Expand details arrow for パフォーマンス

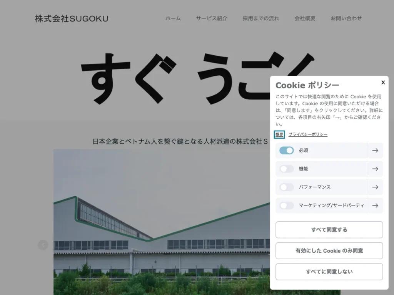pos(375,187)
